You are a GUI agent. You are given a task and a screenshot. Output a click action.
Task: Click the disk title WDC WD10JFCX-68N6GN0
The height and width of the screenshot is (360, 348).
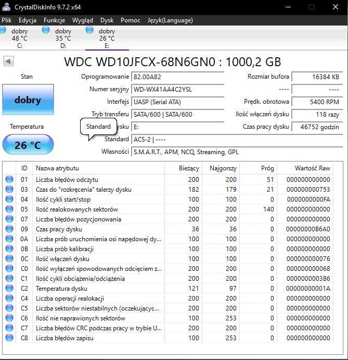[x=172, y=62]
